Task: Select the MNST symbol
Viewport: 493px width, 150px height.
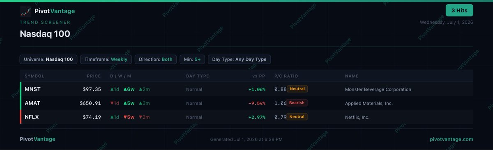Action: 33,89
